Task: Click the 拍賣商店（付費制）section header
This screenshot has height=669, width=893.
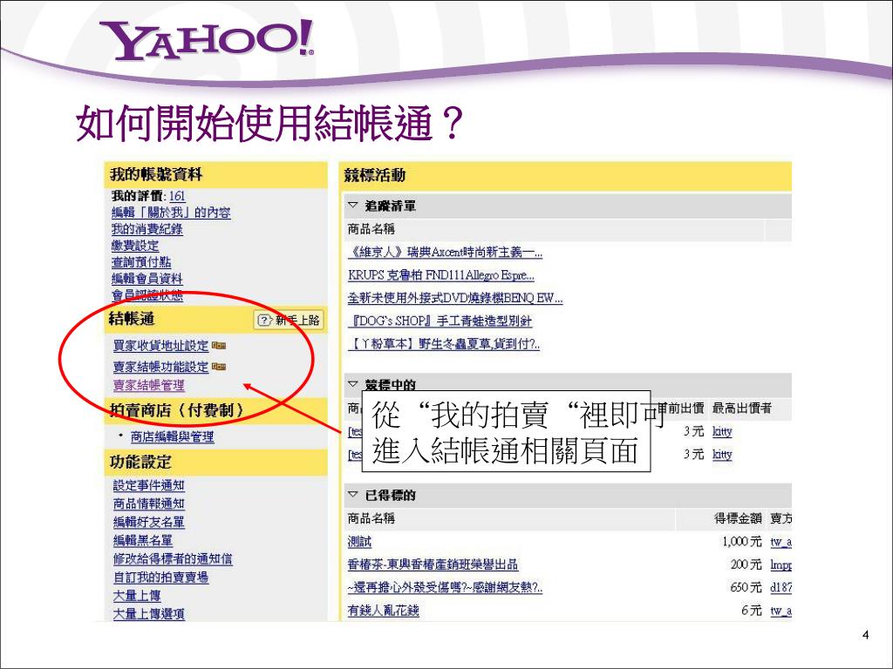Action: coord(216,410)
